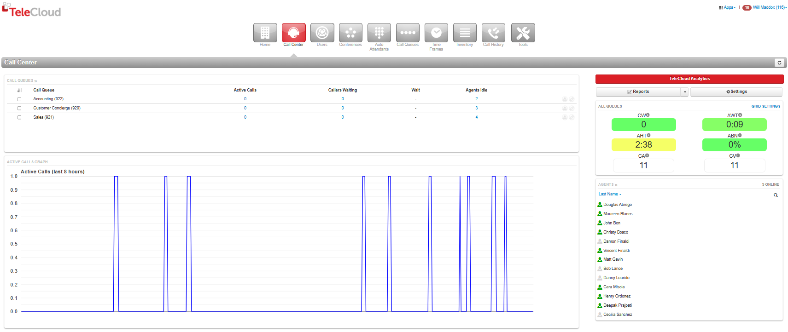Open the Call History phone icon

[493, 33]
